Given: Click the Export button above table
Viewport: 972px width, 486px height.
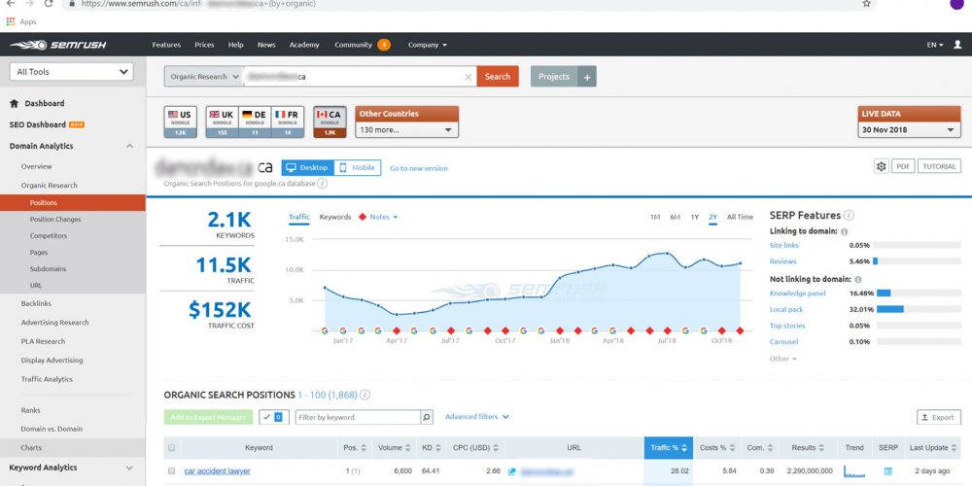Looking at the screenshot, I should (939, 417).
